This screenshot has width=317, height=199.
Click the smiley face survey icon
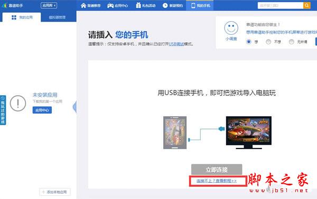[x=231, y=28]
